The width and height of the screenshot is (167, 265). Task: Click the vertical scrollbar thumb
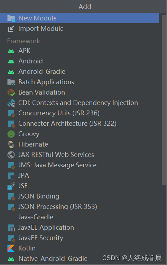pyautogui.click(x=164, y=100)
